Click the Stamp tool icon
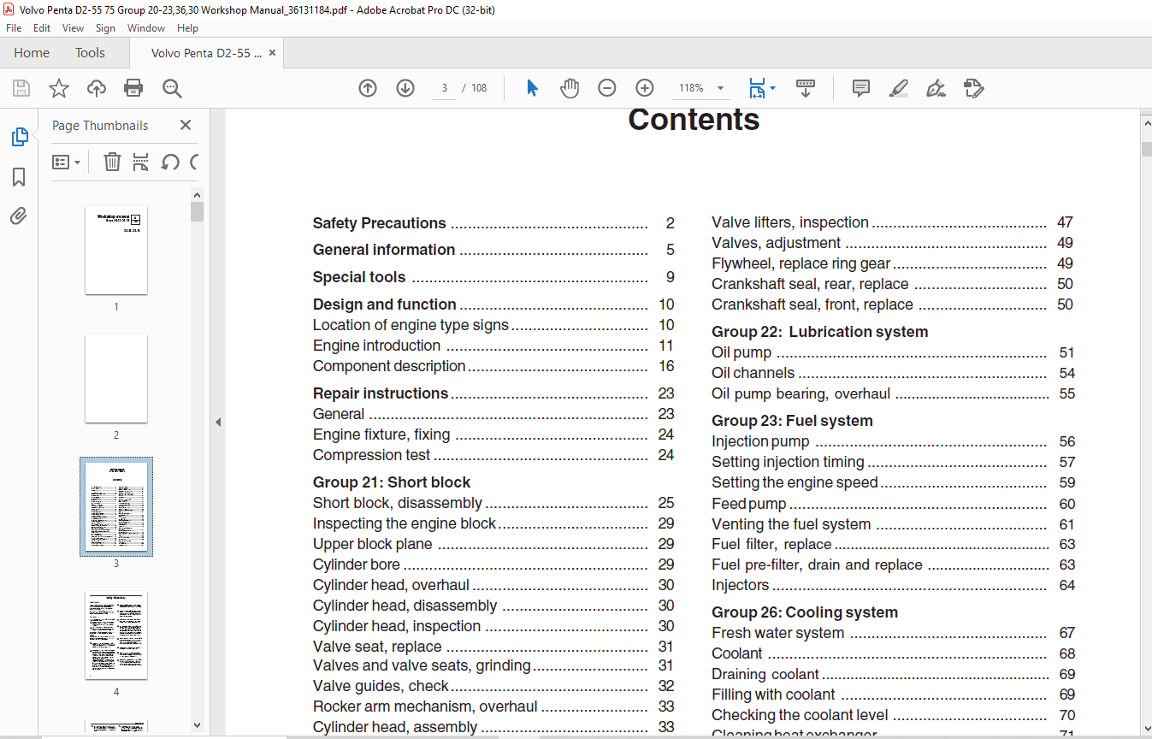Screen dimensions: 1152x739 coord(973,88)
